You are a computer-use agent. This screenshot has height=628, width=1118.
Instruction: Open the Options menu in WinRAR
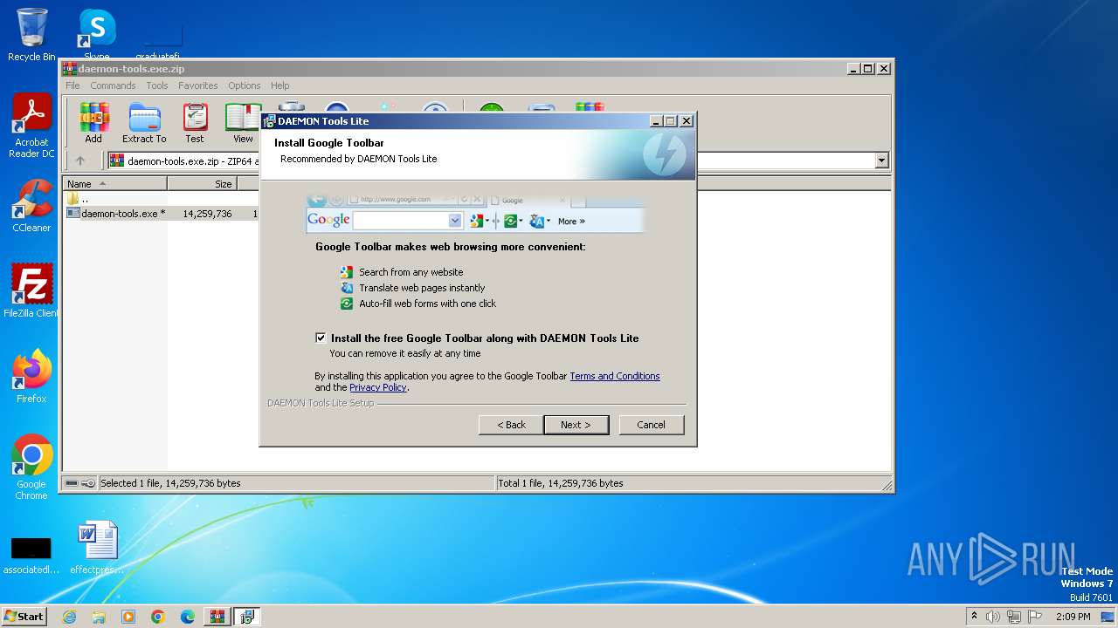point(245,85)
